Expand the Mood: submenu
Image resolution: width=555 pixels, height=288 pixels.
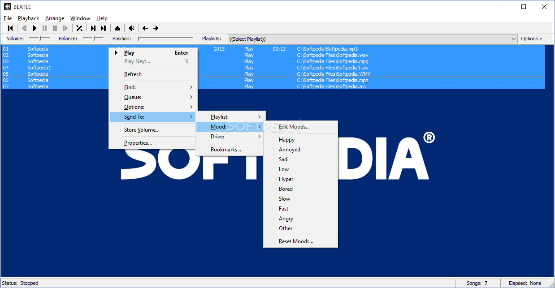pos(230,127)
